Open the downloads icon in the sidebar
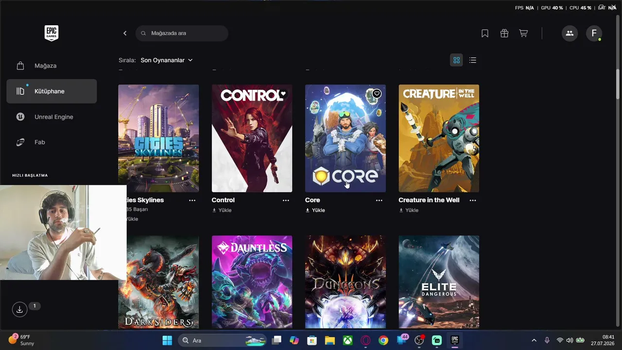Image resolution: width=622 pixels, height=350 pixels. [x=19, y=310]
